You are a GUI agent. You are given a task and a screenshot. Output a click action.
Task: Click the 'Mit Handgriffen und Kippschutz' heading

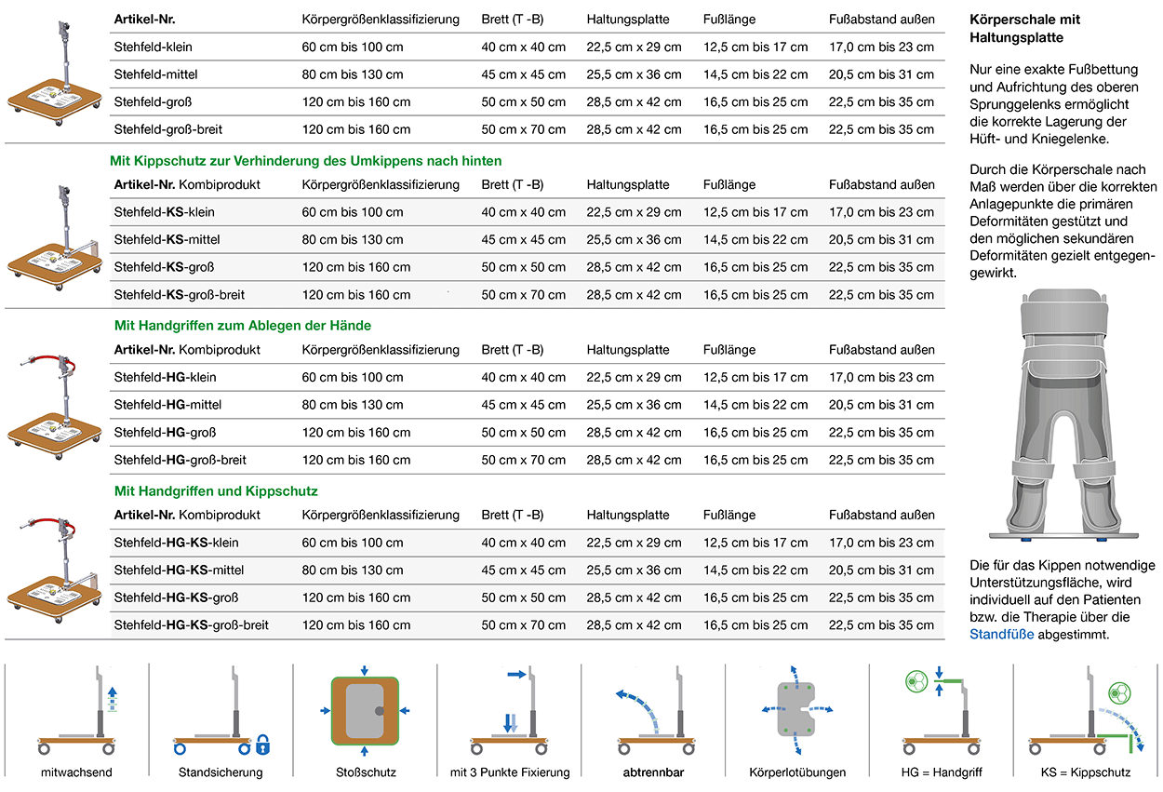pos(216,490)
